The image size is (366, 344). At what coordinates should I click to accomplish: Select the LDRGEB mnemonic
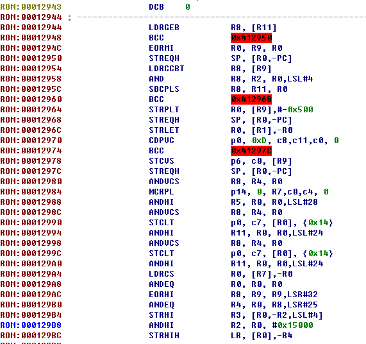click(x=164, y=28)
